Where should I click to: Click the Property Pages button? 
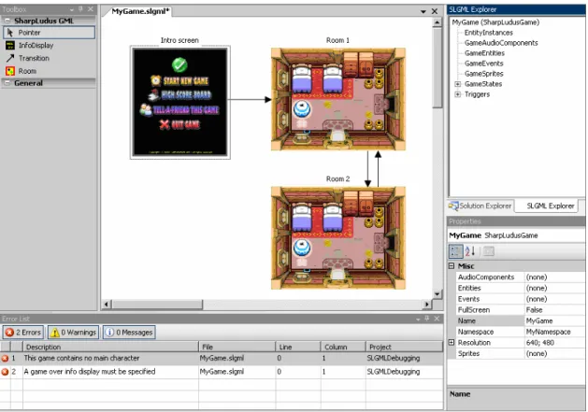488,251
